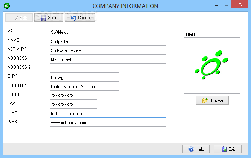Click the NAME field containing Softpedia
The height and width of the screenshot is (158, 251).
point(108,41)
